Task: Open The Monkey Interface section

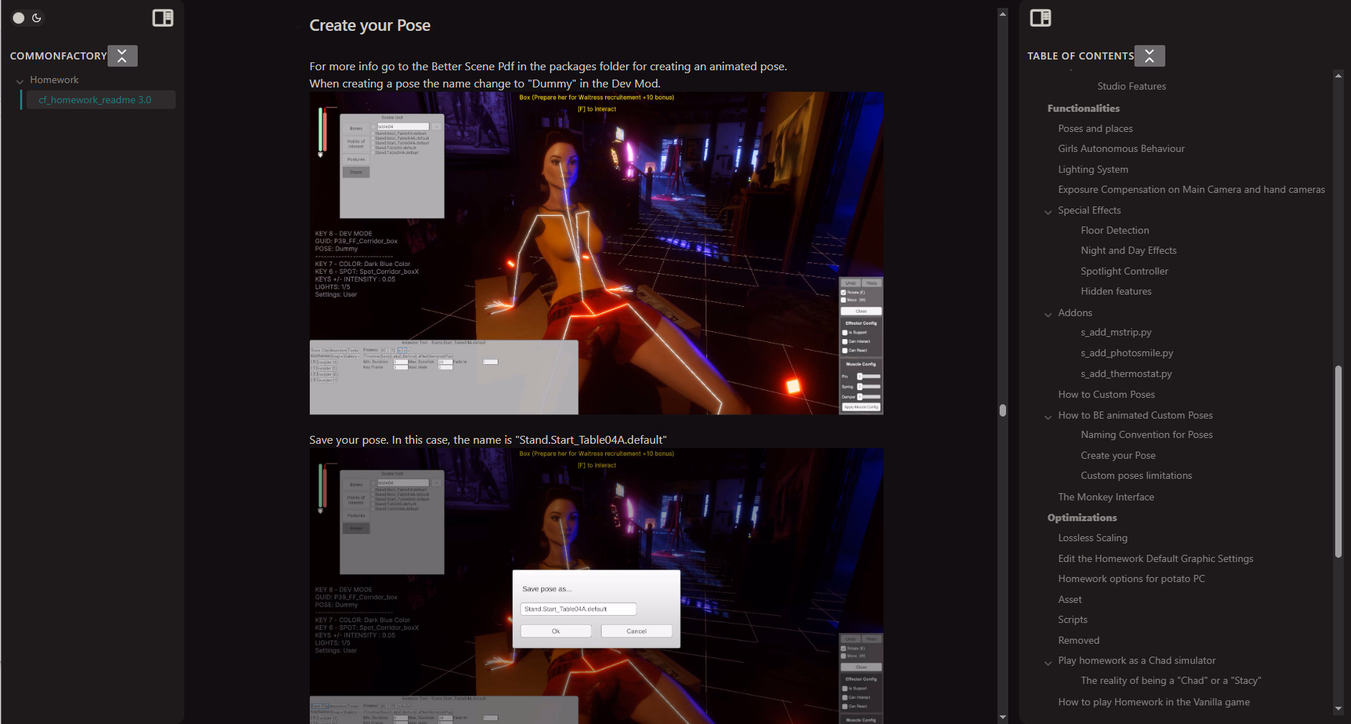Action: 1106,497
